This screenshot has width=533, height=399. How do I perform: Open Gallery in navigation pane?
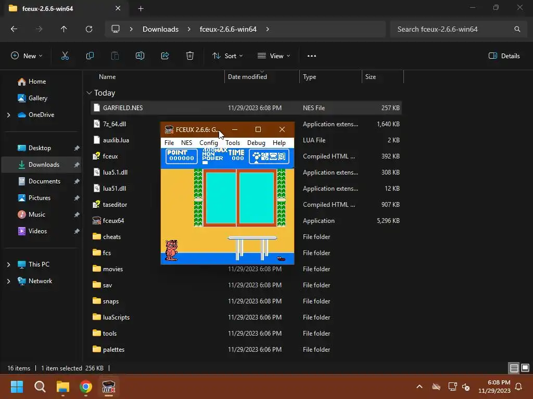(x=37, y=98)
